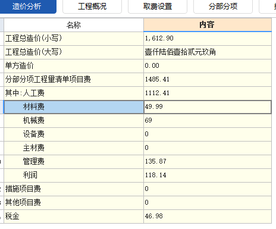This screenshot has width=276, height=229.
Task: Select the 管理费 row name
Action: coord(74,162)
